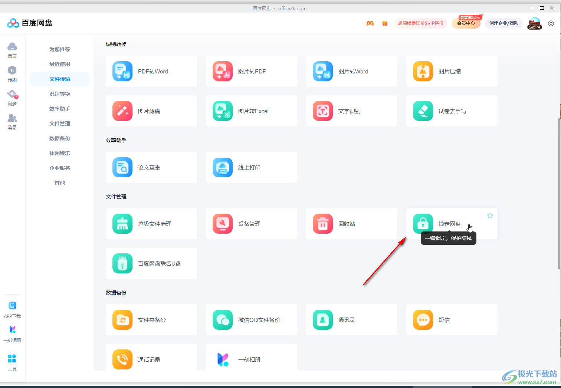Image resolution: width=561 pixels, height=388 pixels.
Task: Open the 回收站 trash icon
Action: click(323, 224)
